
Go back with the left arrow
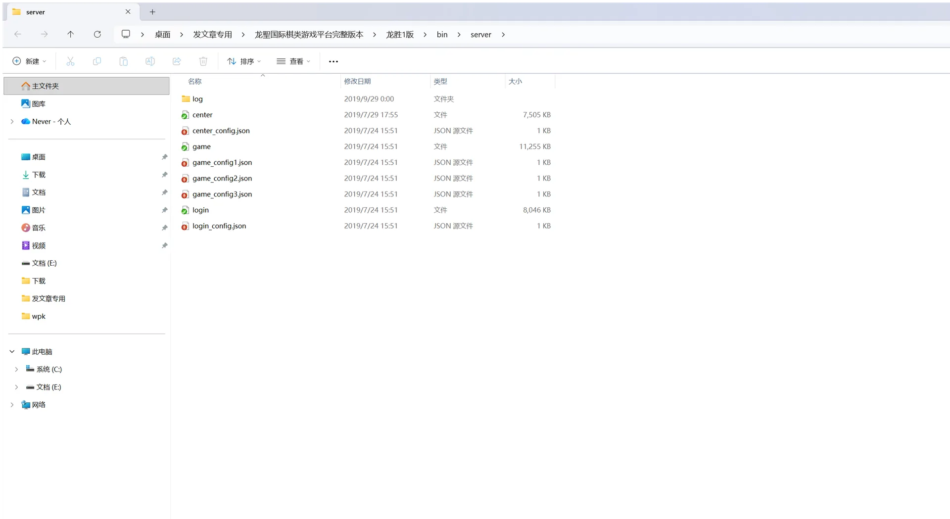tap(18, 34)
